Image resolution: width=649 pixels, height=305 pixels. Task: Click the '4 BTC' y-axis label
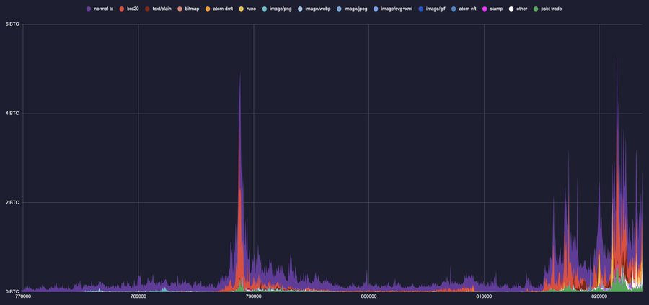click(12, 114)
